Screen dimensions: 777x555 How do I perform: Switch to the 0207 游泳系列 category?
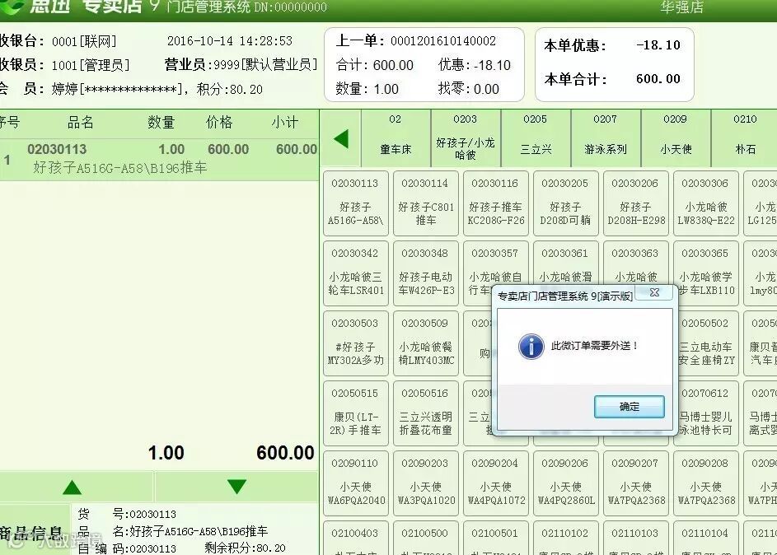606,138
